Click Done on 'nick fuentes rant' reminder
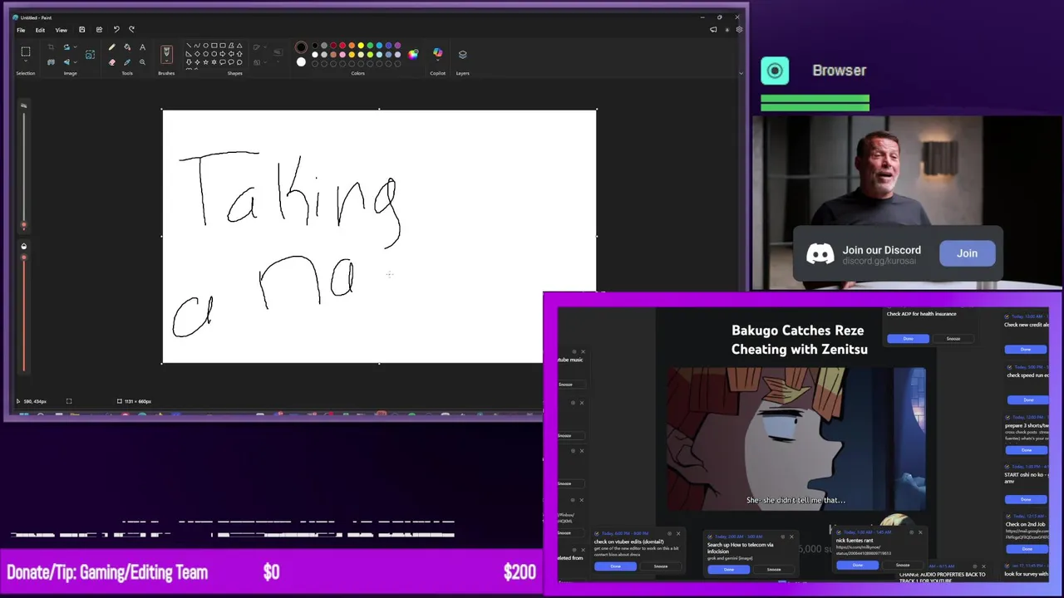1064x598 pixels. [x=857, y=565]
